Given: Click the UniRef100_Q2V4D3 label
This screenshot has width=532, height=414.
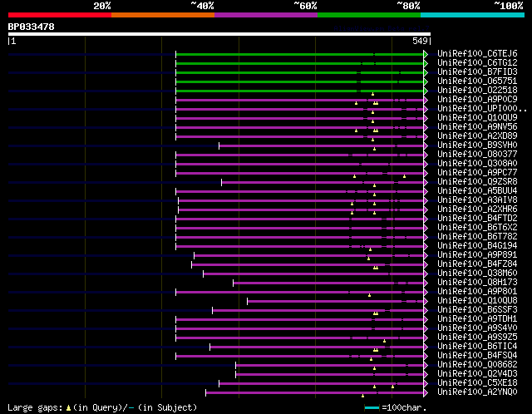Looking at the screenshot, I should click(x=477, y=374).
